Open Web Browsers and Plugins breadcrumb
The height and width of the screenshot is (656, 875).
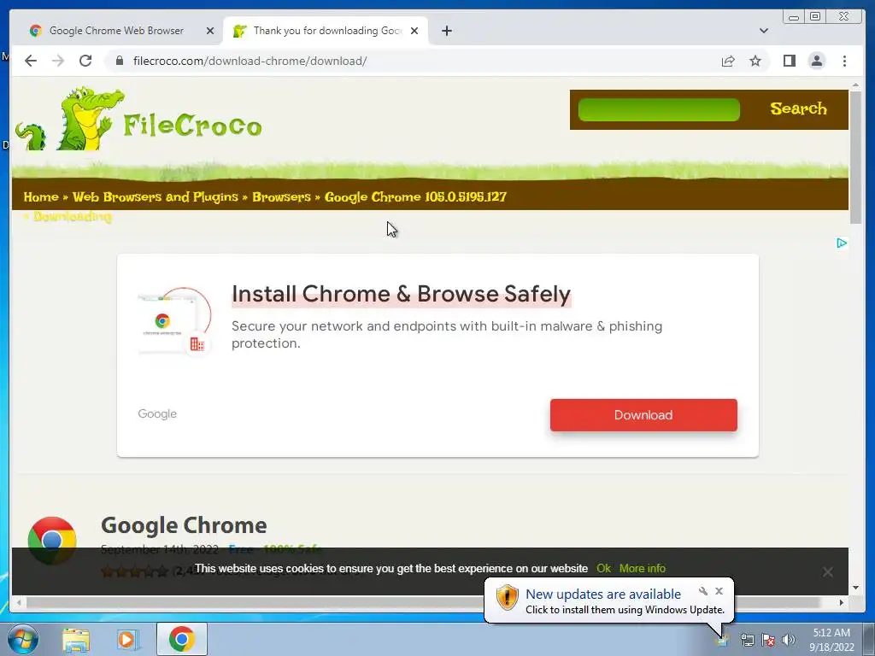click(x=156, y=197)
